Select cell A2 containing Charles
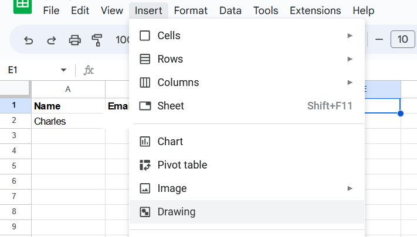Image resolution: width=417 pixels, height=237 pixels. [68, 121]
